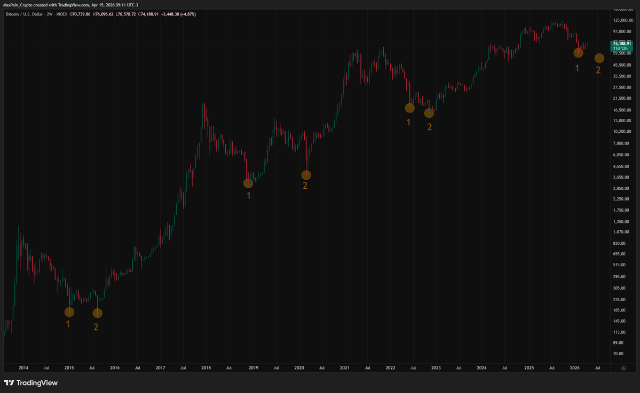
Task: Click the 235.00 price axis label
Action: pyautogui.click(x=620, y=300)
